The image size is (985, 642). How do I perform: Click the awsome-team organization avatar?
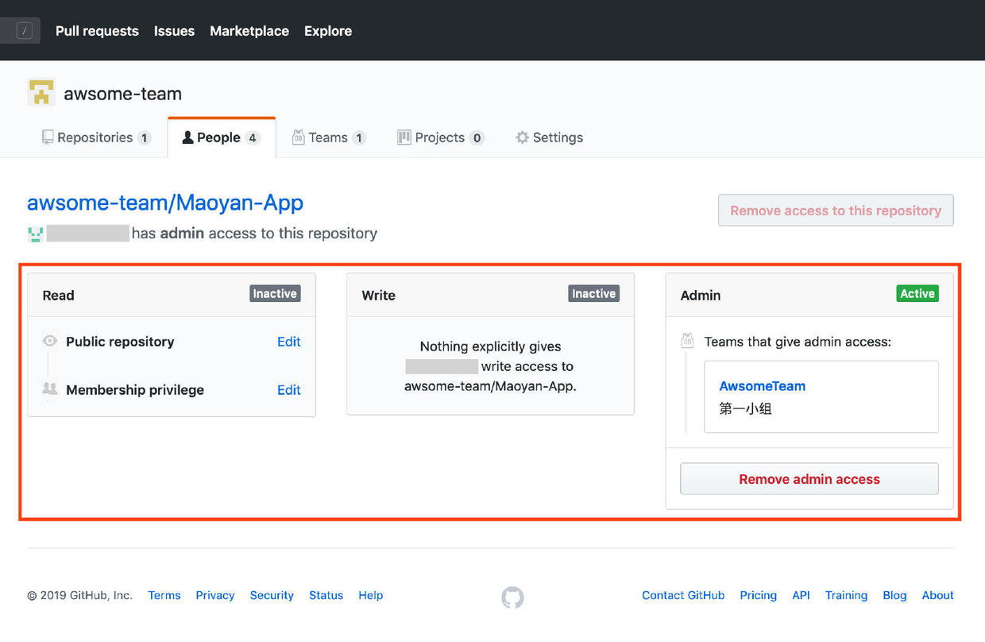point(41,93)
